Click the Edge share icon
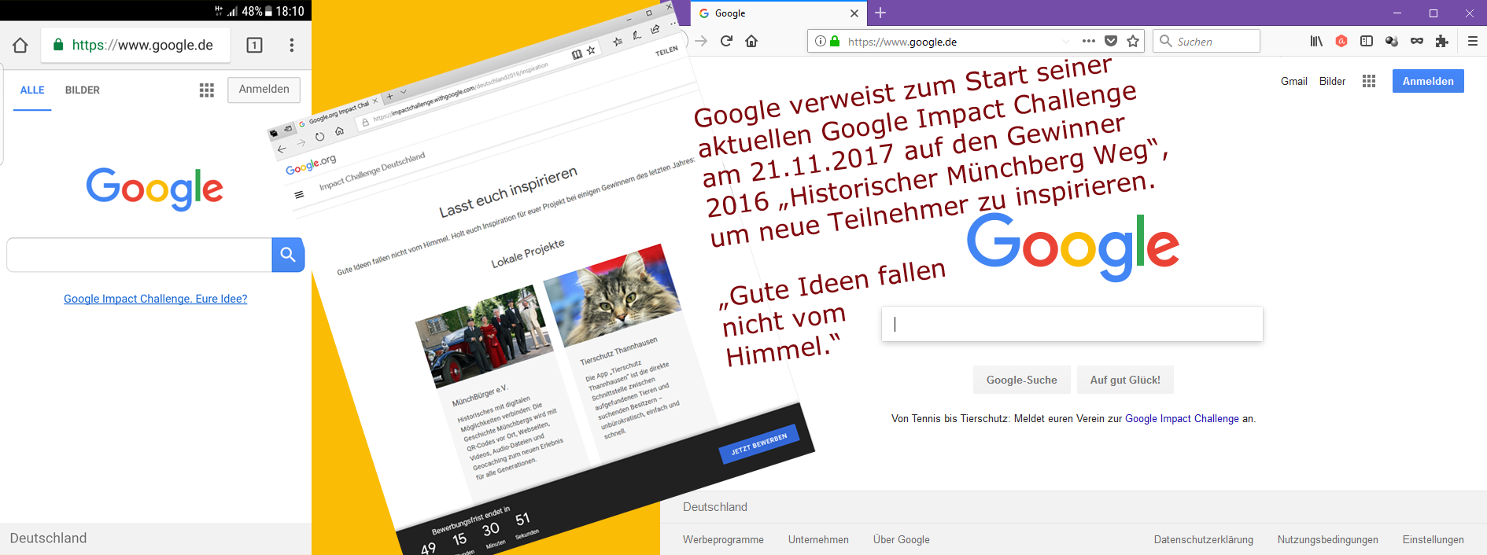 click(655, 29)
